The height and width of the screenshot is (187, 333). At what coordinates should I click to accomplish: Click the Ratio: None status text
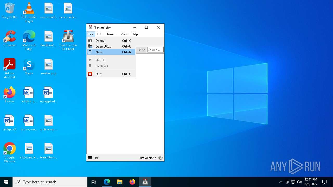[148, 158]
